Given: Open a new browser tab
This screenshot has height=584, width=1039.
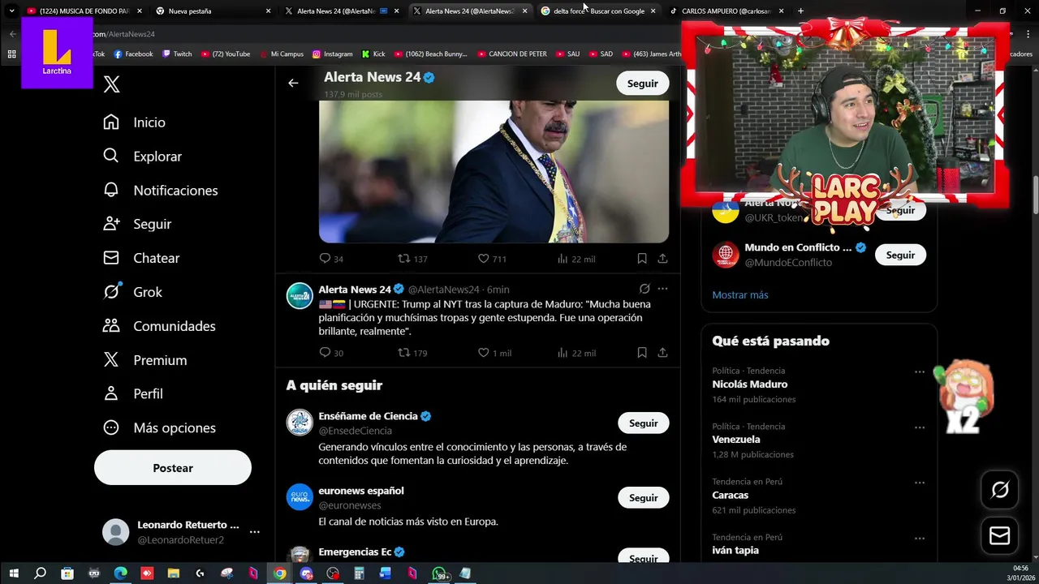Looking at the screenshot, I should point(800,11).
